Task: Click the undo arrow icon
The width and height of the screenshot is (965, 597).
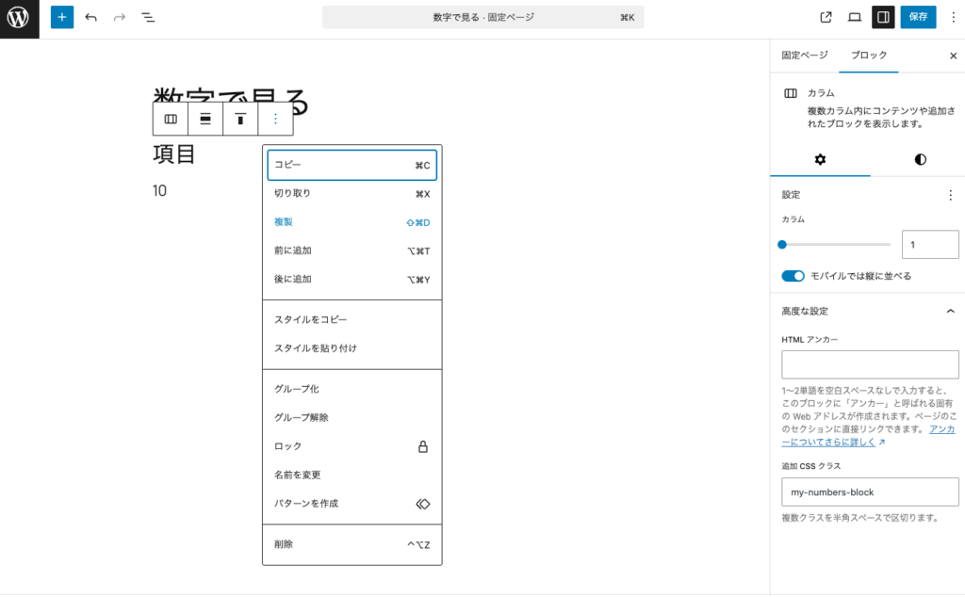Action: (90, 17)
